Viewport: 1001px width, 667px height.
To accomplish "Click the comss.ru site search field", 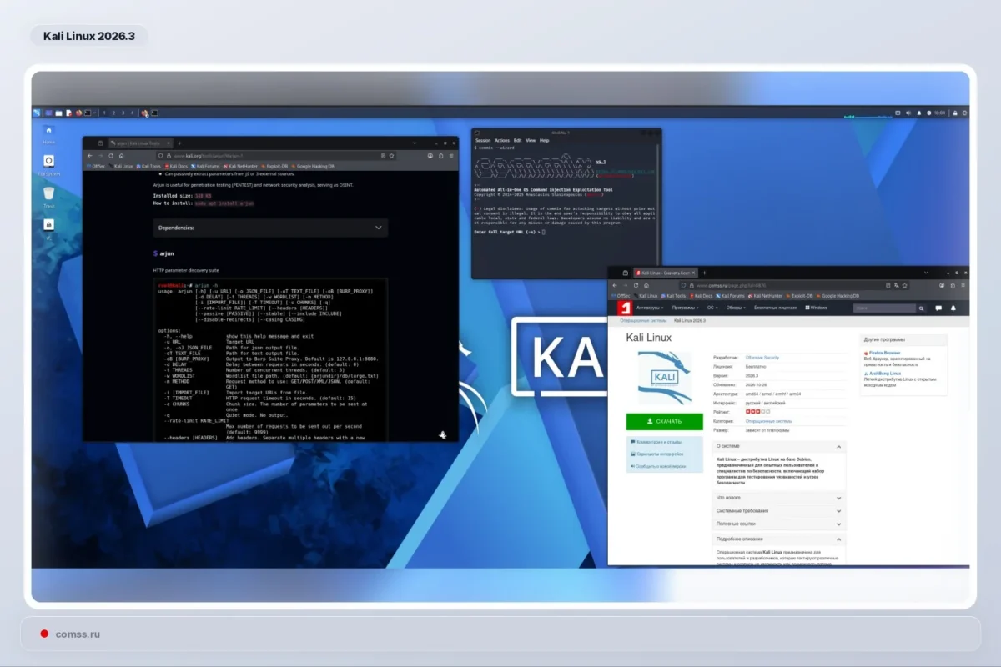I will coord(884,308).
